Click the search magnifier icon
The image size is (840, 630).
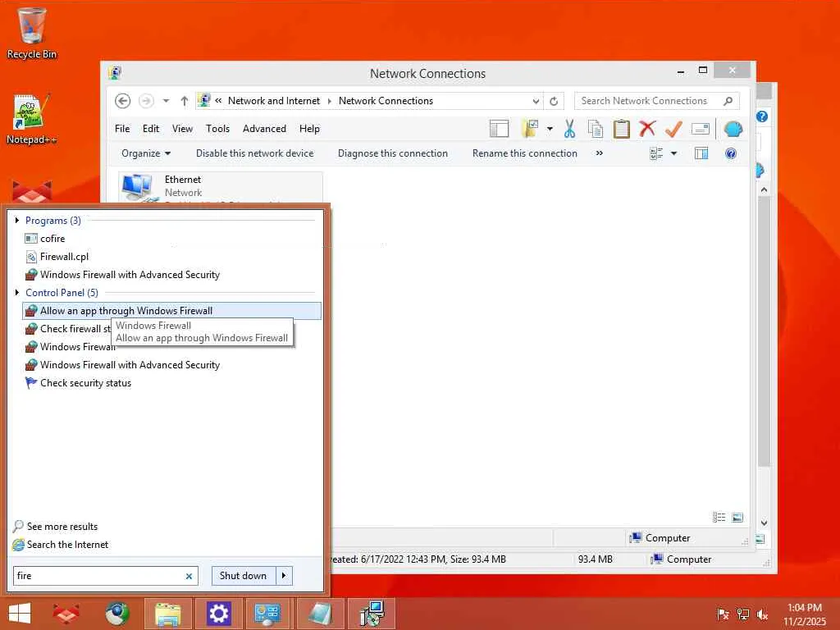coord(728,101)
